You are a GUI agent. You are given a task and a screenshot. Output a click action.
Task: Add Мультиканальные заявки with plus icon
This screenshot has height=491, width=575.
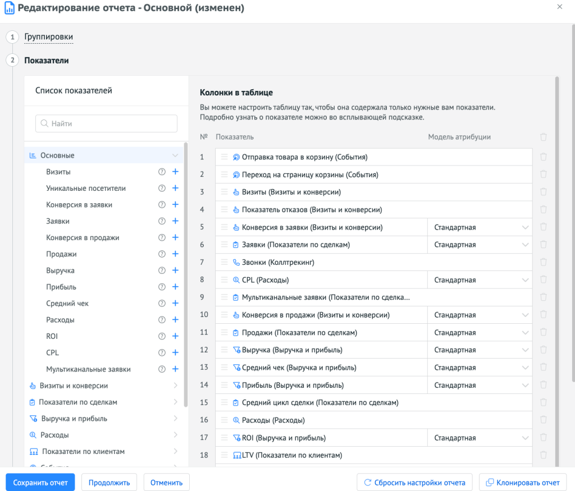[175, 369]
